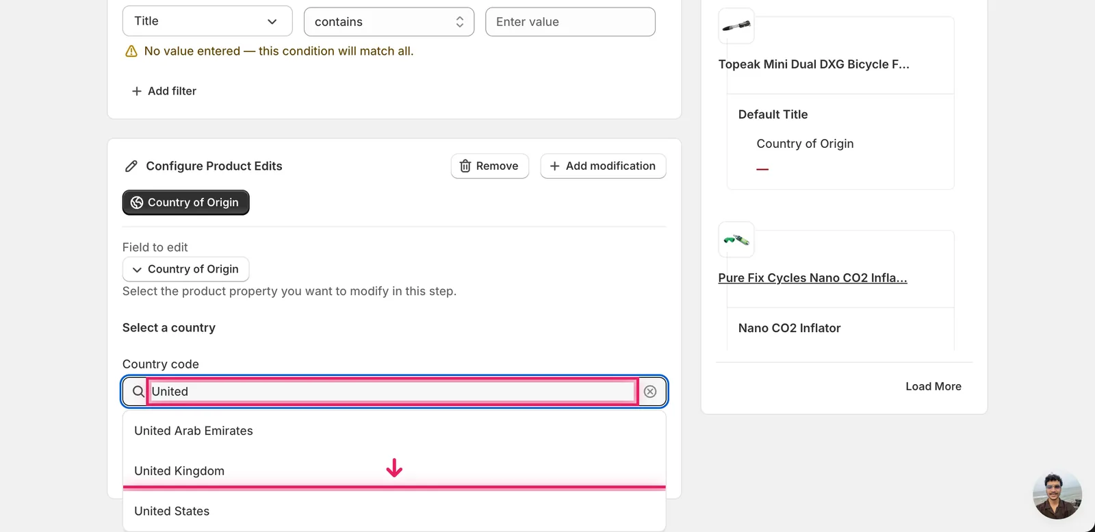Click the Enter value input field
This screenshot has width=1095, height=532.
570,22
